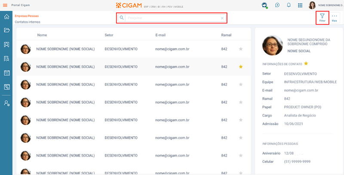
Task: Click the large contact photo in details panel
Action: tap(273, 46)
